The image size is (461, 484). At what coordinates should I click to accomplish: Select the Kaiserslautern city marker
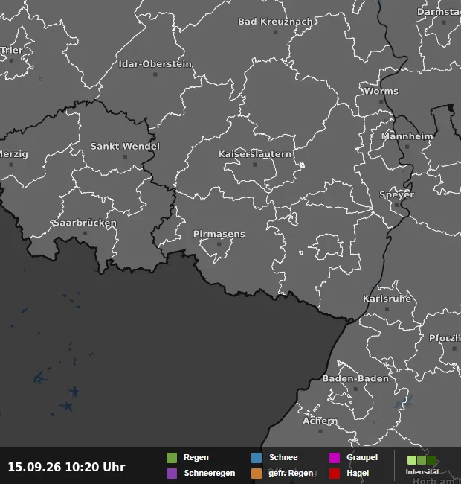tap(255, 165)
